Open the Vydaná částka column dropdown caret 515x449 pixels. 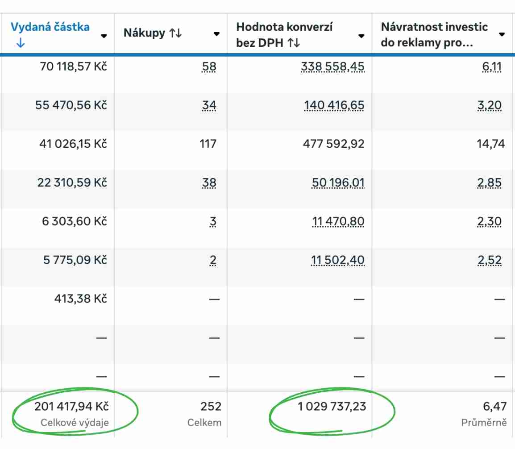(104, 36)
